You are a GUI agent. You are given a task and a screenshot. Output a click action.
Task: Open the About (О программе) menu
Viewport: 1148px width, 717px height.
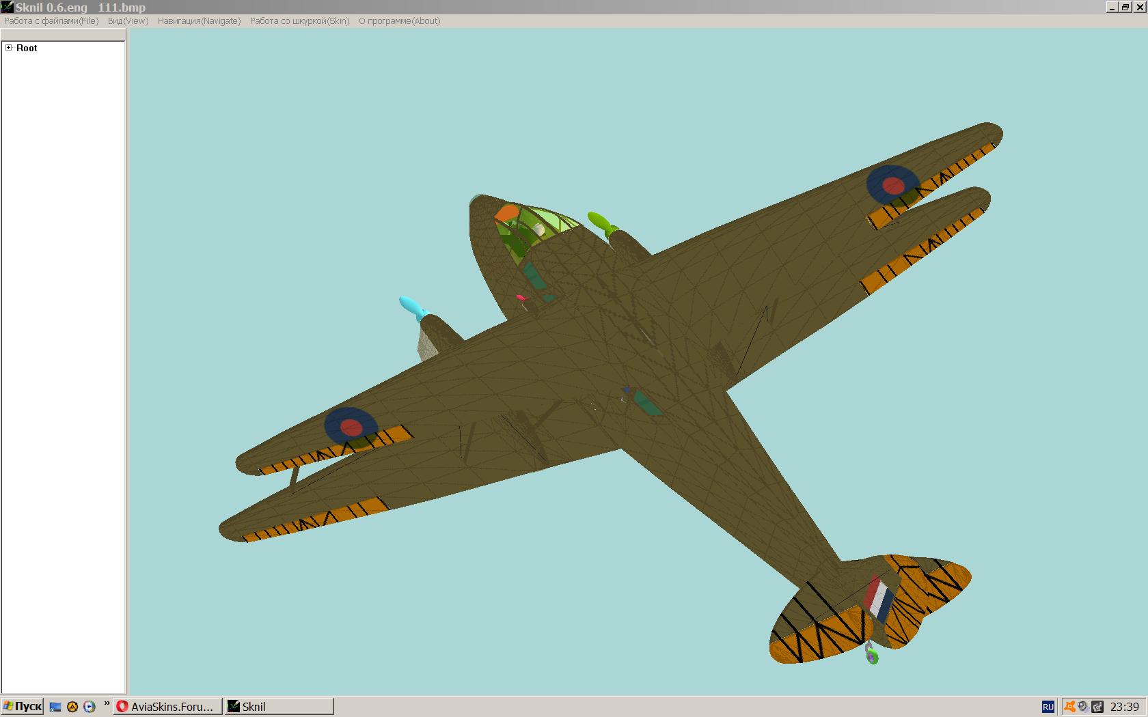coord(399,21)
